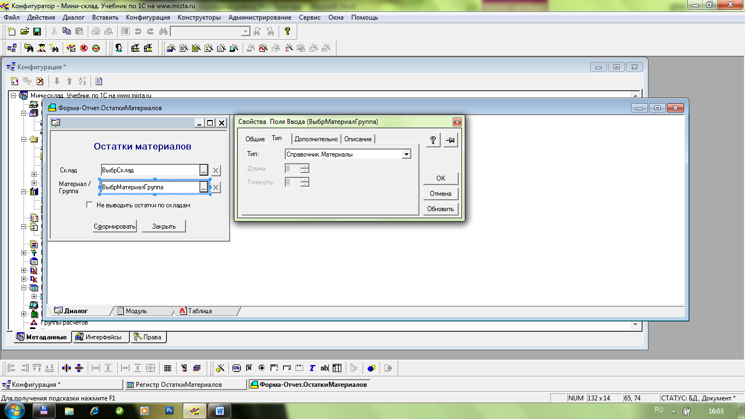Center controls horizontally with red-blue arrows icon
The height and width of the screenshot is (419, 745).
pos(67,368)
